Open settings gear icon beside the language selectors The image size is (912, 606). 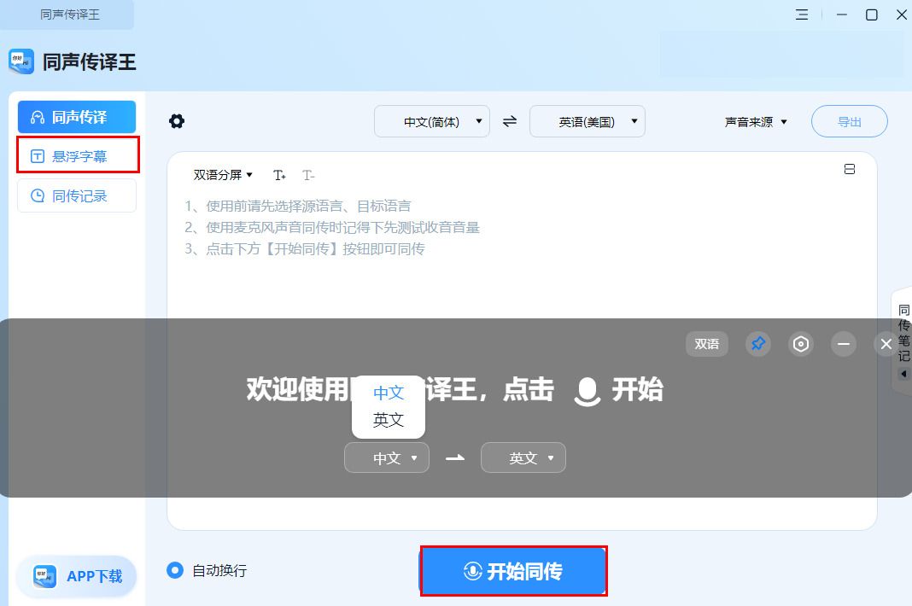[x=176, y=121]
